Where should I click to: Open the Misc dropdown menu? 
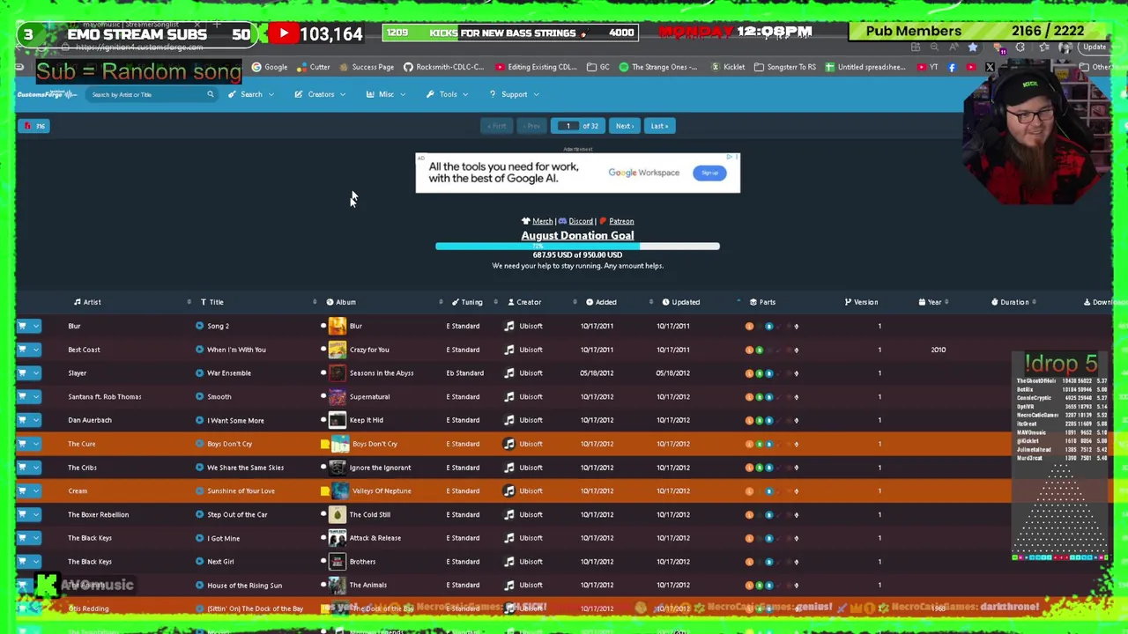pos(386,94)
